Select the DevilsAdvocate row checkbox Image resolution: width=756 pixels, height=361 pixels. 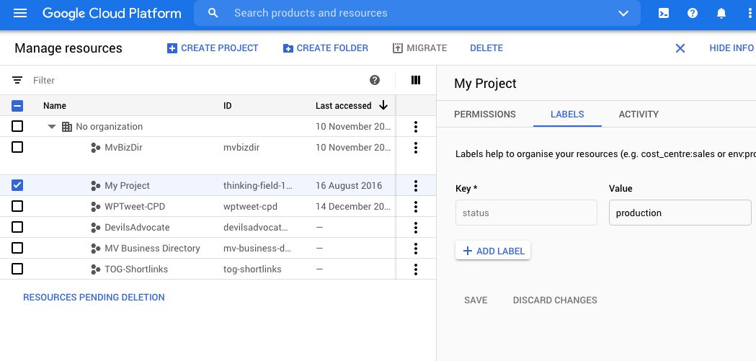click(17, 227)
